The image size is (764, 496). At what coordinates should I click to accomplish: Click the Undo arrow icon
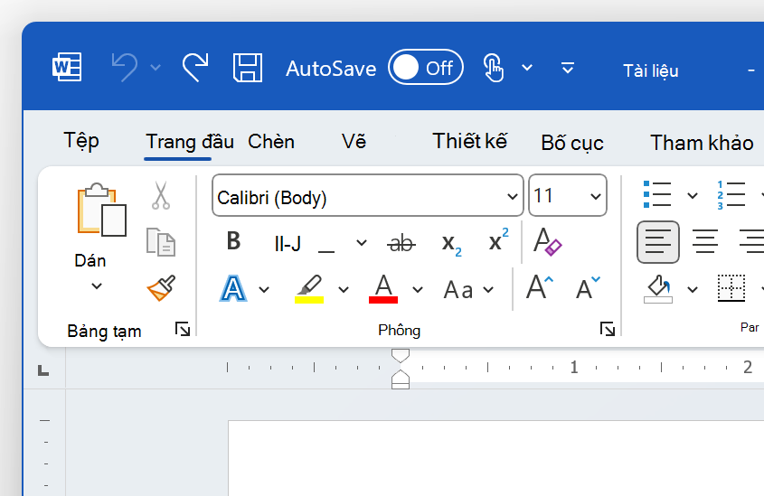[124, 67]
